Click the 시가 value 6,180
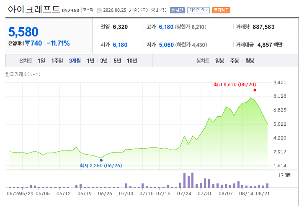 [120, 45]
